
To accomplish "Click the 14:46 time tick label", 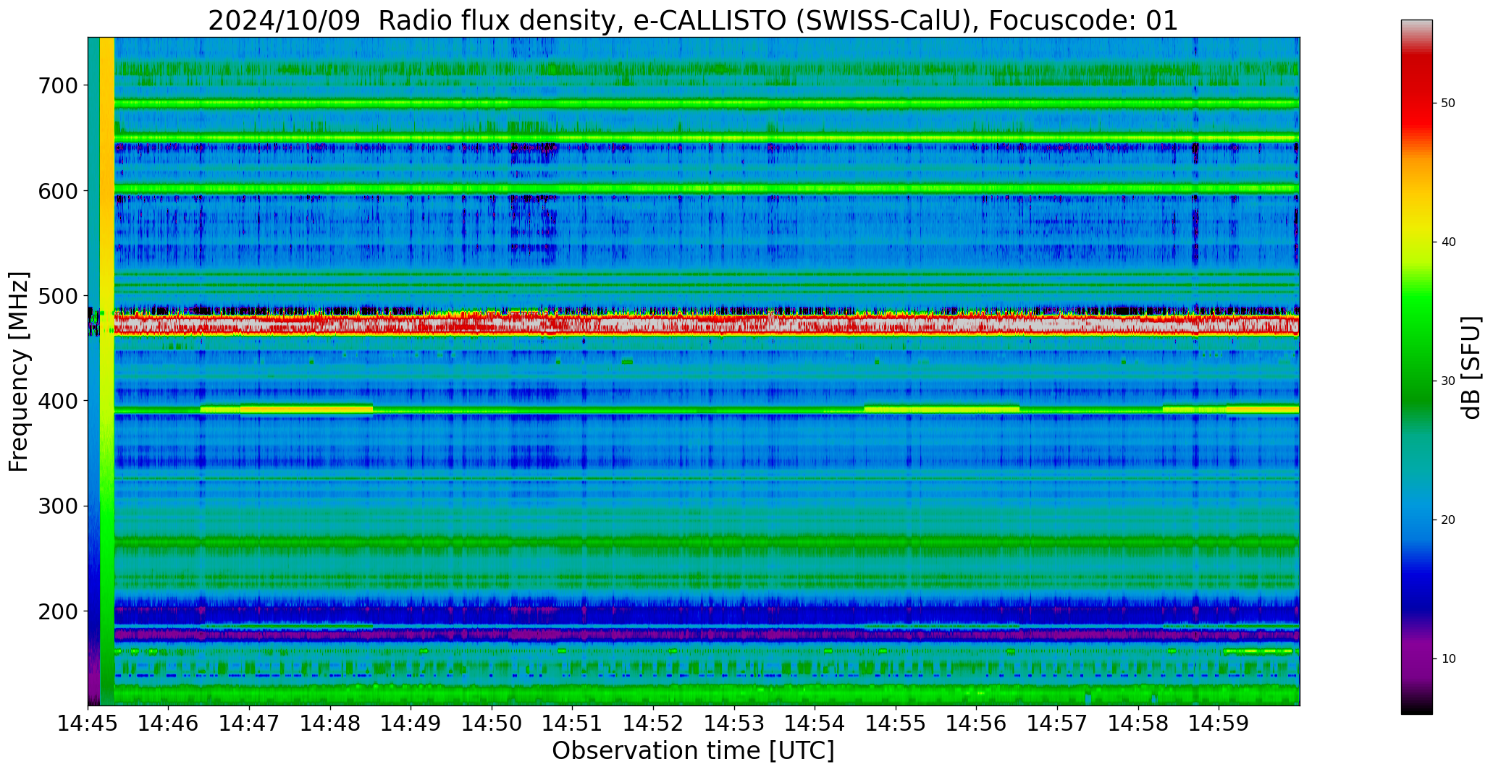I will 169,723.
